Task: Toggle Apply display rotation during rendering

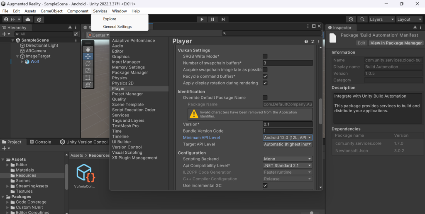Action: [265, 83]
